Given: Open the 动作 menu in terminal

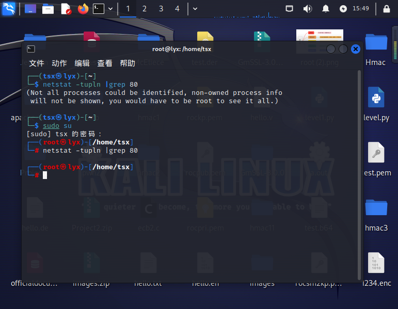Looking at the screenshot, I should [x=59, y=63].
